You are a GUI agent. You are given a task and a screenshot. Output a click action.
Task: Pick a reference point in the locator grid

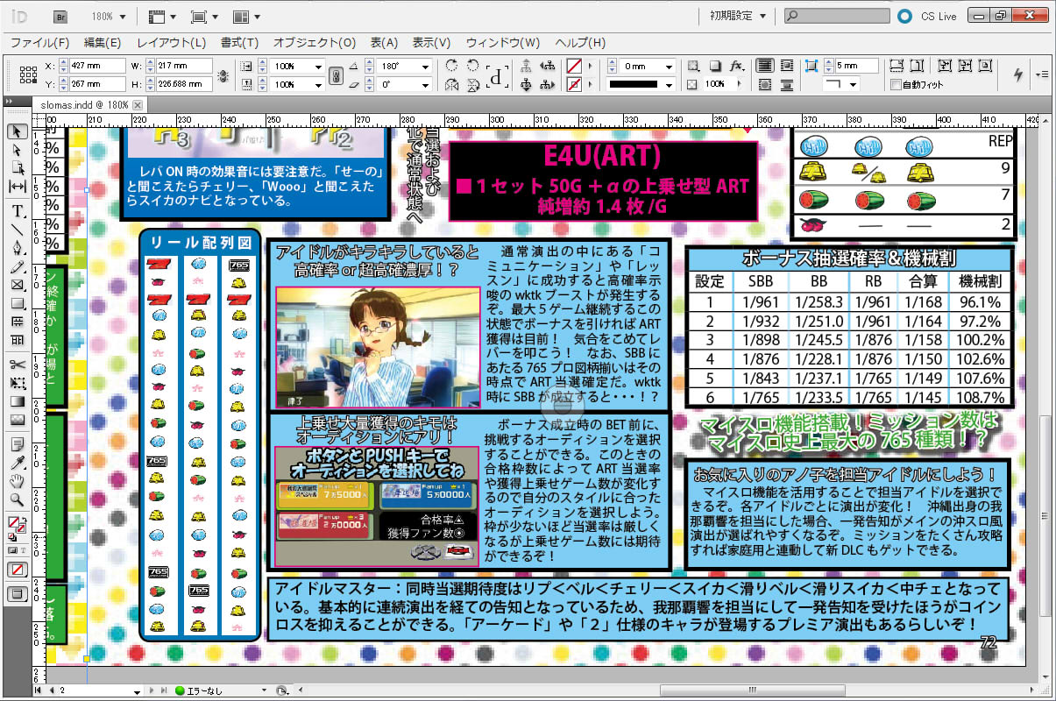(x=27, y=75)
